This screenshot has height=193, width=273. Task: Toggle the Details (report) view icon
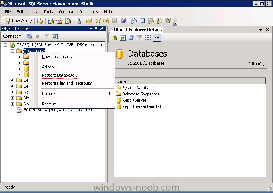click(157, 38)
